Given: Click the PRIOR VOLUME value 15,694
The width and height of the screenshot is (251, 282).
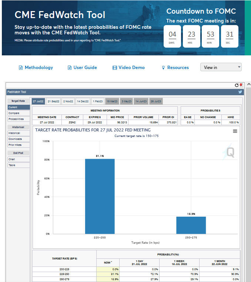Looking at the screenshot, I should click(154, 122).
